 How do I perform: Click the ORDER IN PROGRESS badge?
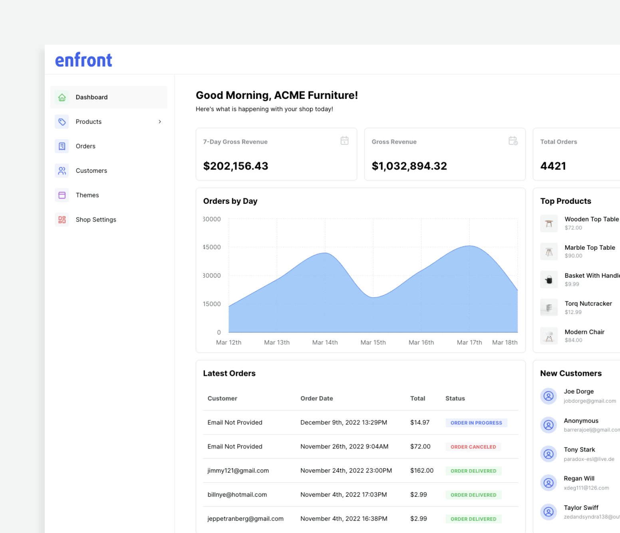point(476,423)
